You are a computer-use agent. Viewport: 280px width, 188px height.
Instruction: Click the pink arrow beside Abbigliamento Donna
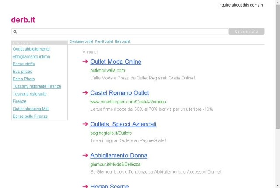pos(85,155)
